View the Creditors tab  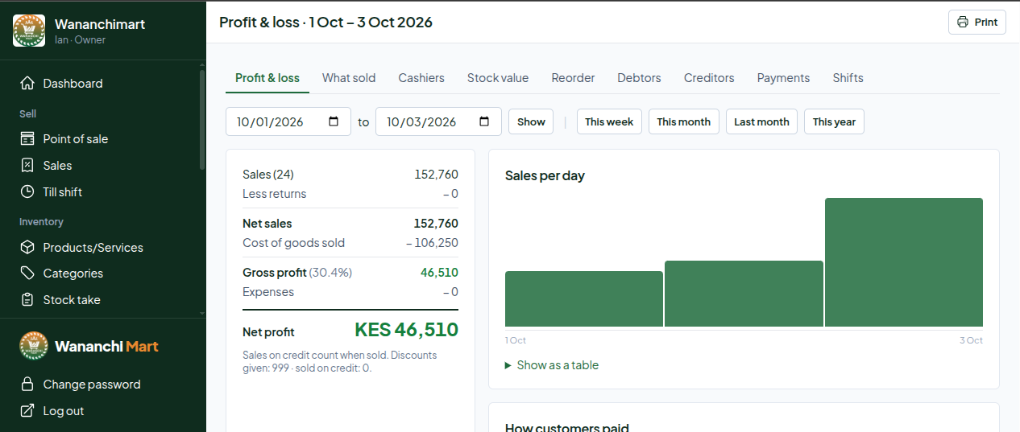point(709,78)
